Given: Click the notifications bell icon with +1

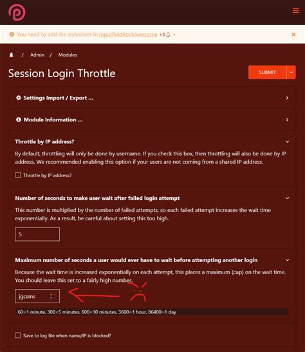Looking at the screenshot, I should (165, 35).
